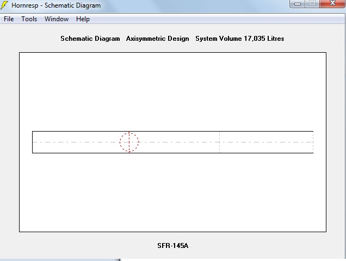The image size is (346, 261).
Task: Click 'System Volume 17,035 Litres' text
Action: (239, 39)
